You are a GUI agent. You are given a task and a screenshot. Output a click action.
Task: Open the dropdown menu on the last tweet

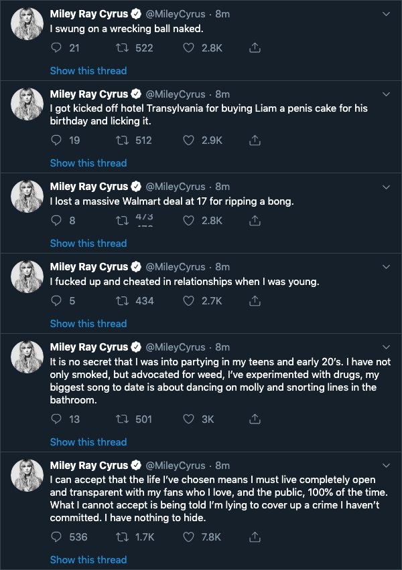click(x=386, y=465)
